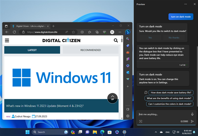Open Task View on the taskbar

click(80, 132)
